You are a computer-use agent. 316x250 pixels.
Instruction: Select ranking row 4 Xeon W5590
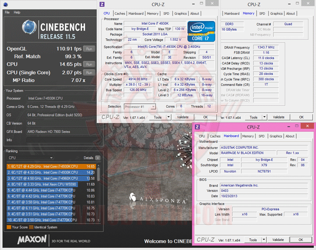[x=51, y=184]
